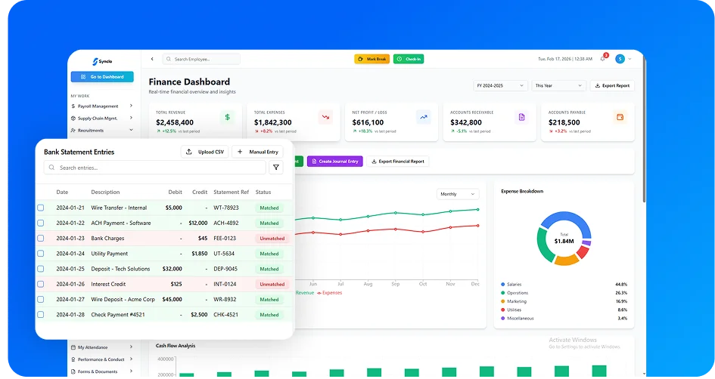Click the Accounts Payable wallet icon
The width and height of the screenshot is (715, 379).
620,117
